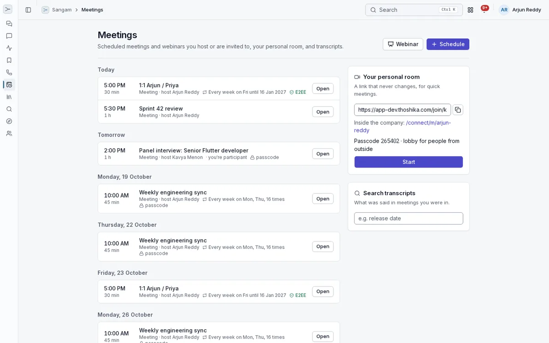549x343 pixels.
Task: Open the Panel interview meeting
Action: [323, 154]
